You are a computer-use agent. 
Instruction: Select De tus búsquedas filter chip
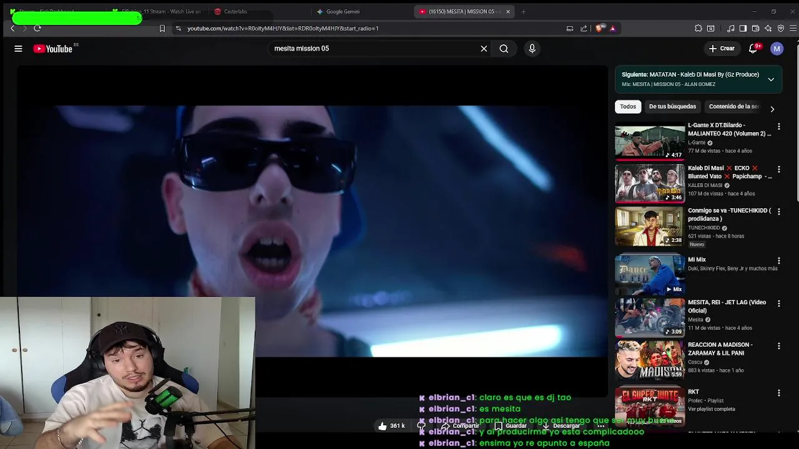point(672,107)
